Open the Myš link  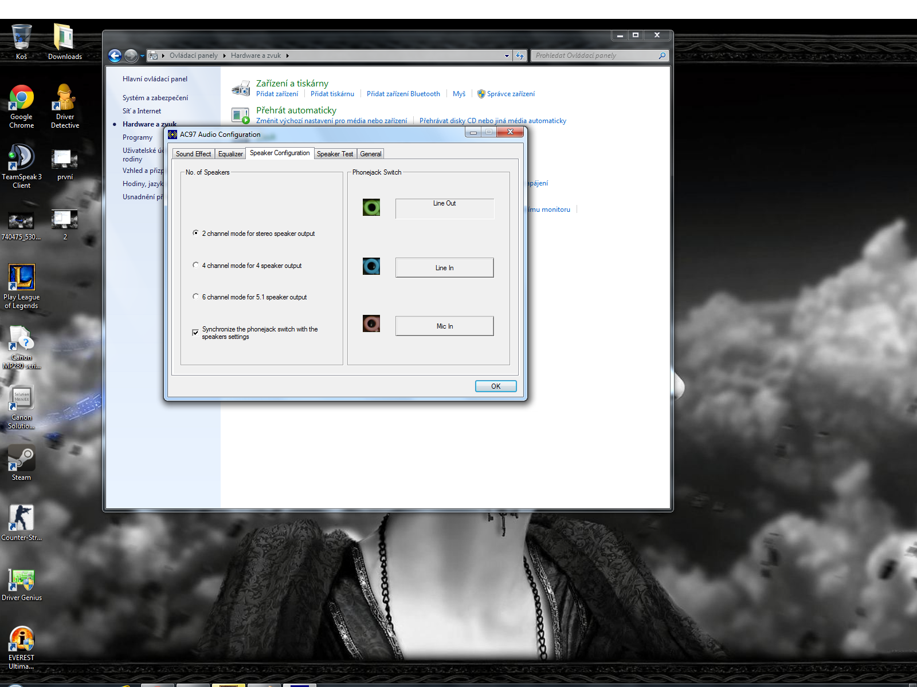pos(459,94)
